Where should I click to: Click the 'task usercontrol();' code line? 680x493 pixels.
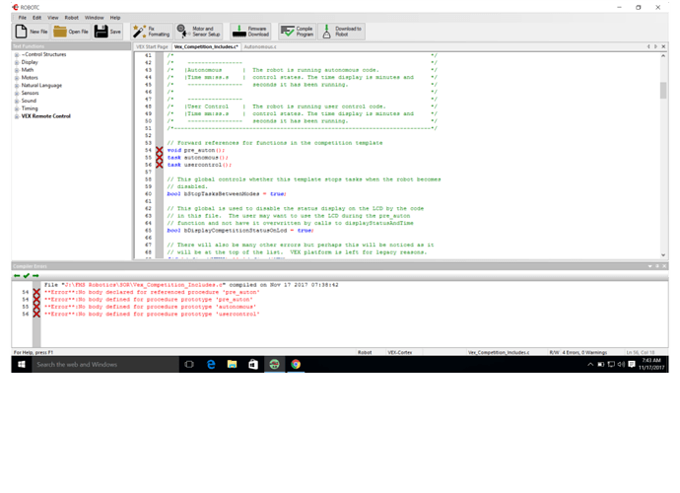(199, 165)
